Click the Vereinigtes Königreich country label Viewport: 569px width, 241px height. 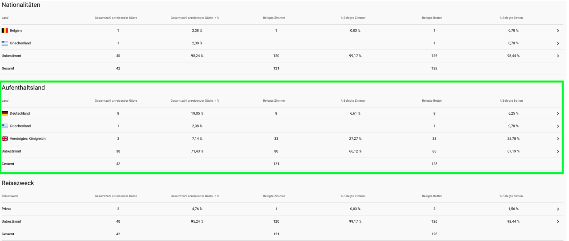[x=28, y=139]
